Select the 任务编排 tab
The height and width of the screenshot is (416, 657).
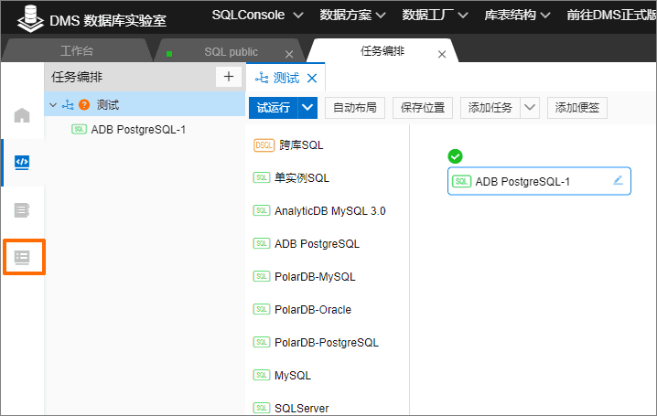(382, 51)
